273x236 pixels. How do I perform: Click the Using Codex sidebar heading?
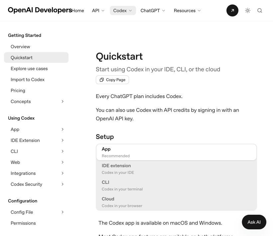[x=21, y=118]
